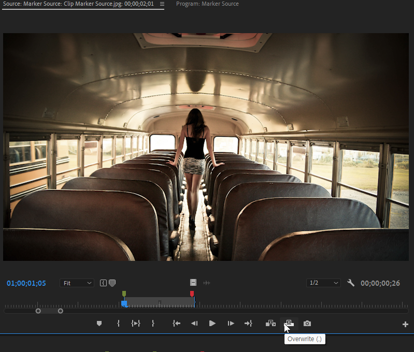
Task: Open the 1/2 playback resolution dropdown
Action: point(323,283)
